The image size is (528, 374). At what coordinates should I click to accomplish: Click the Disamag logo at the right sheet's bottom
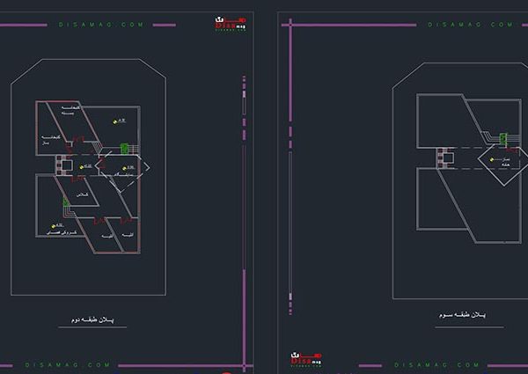pyautogui.click(x=305, y=358)
